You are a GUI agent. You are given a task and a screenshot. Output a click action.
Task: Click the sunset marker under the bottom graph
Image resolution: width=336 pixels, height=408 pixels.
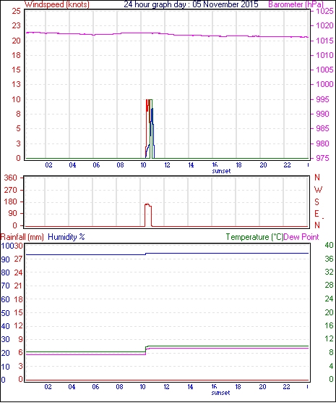220,393
